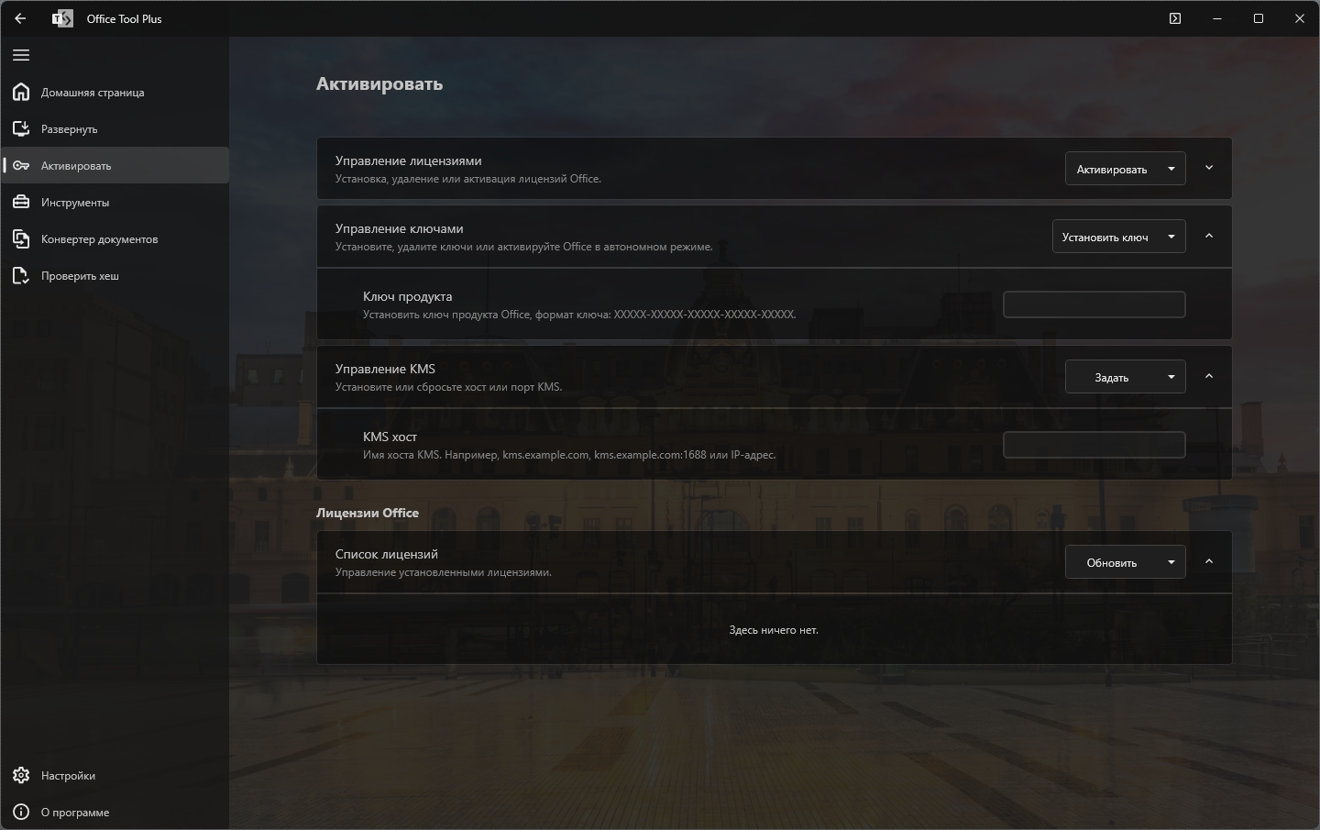Viewport: 1320px width, 830px height.
Task: Open the Инструменты page
Action: [115, 202]
